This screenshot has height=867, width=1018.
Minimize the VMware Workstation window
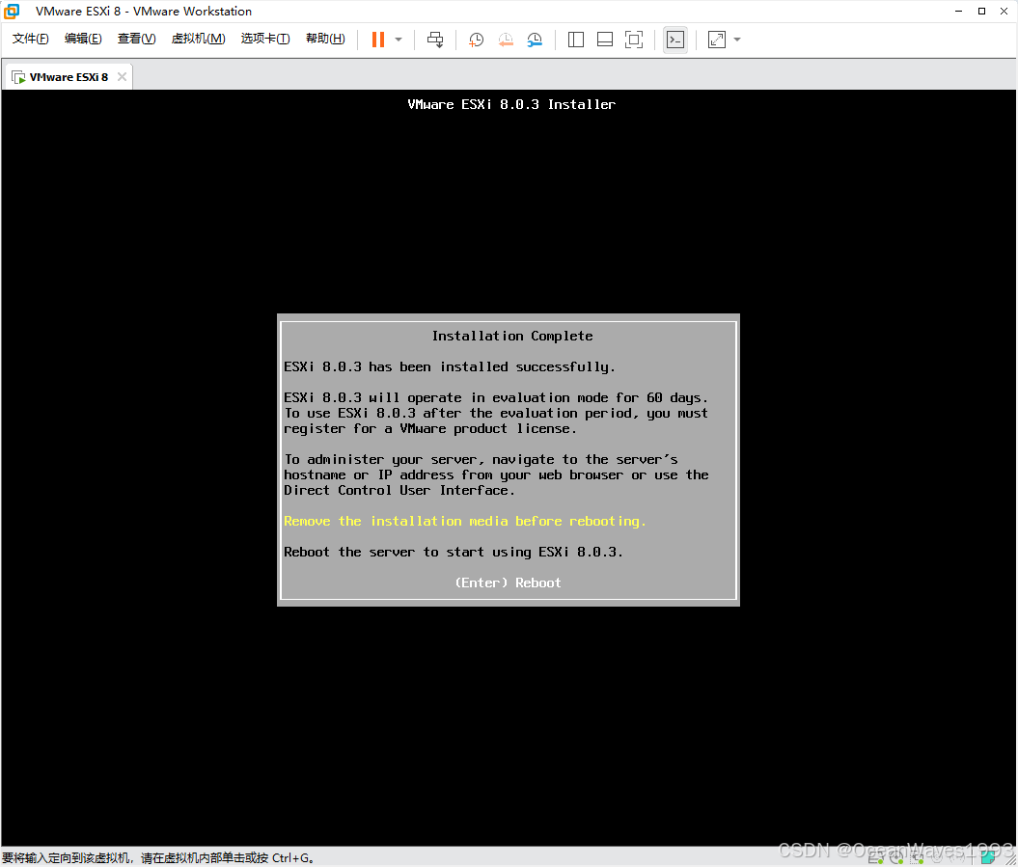click(959, 11)
